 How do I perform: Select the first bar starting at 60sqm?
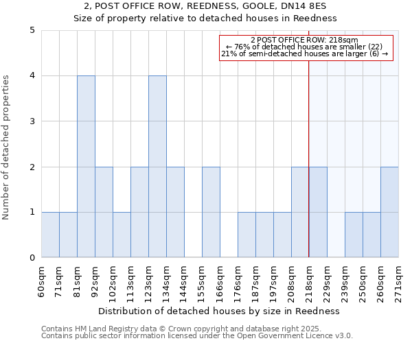(50, 235)
